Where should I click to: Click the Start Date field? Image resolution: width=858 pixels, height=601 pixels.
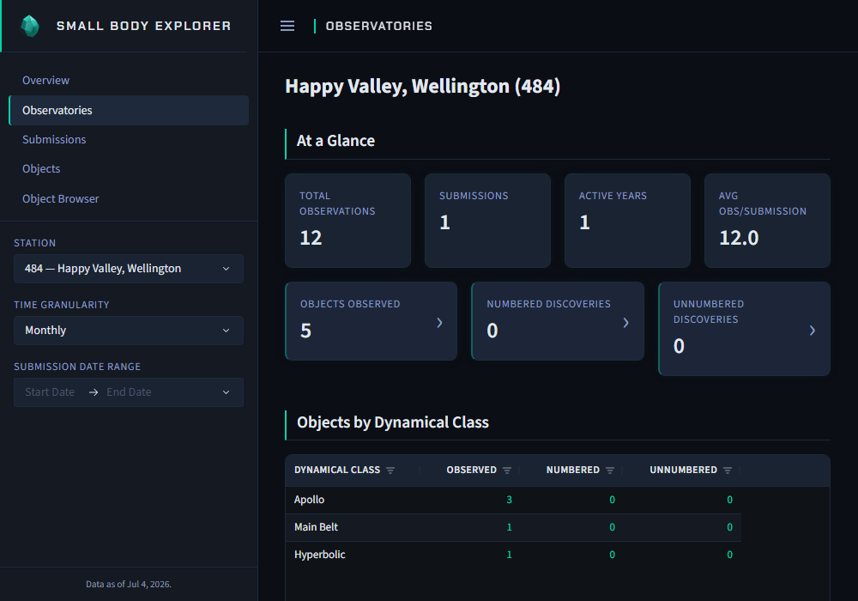(x=50, y=392)
